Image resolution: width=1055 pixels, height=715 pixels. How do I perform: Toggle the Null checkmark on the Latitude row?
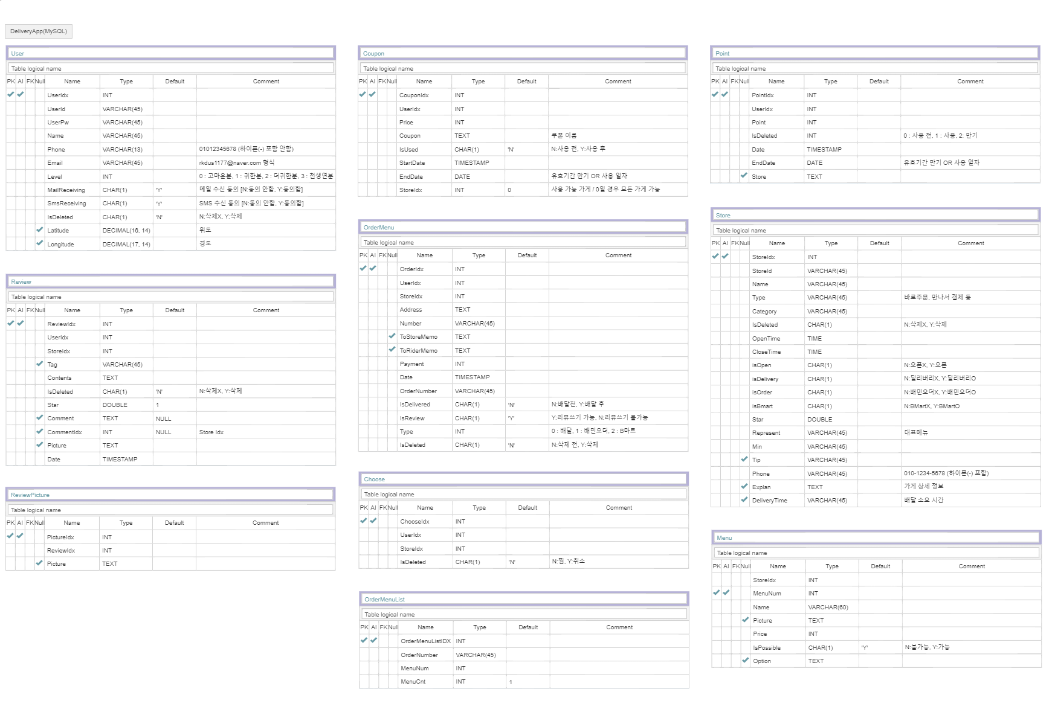click(x=40, y=229)
